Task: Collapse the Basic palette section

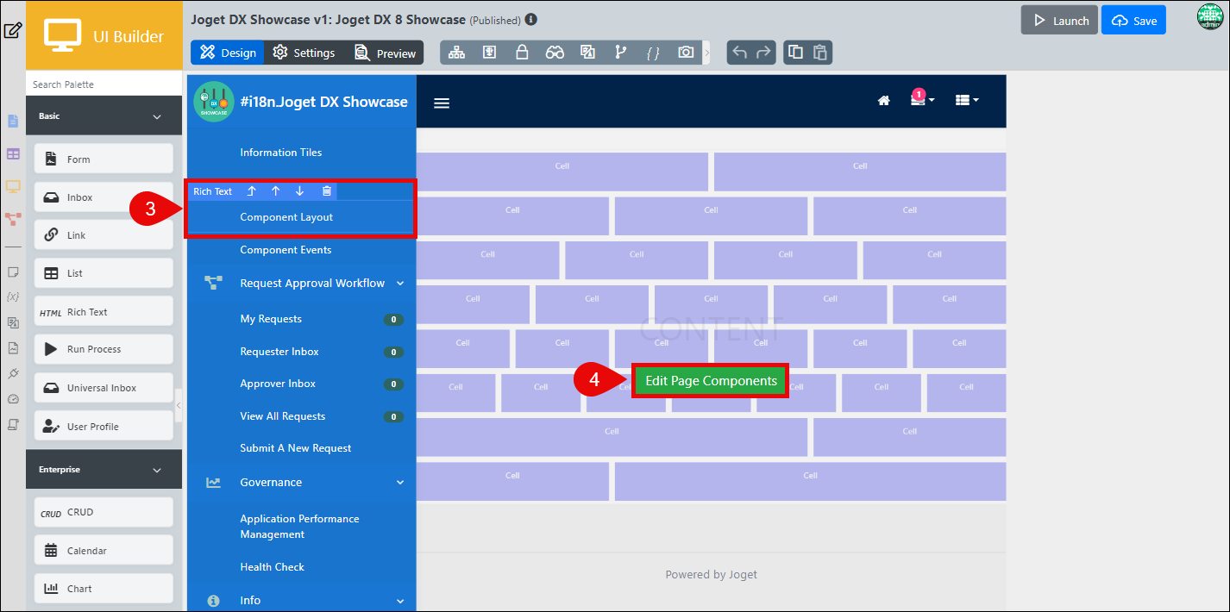Action: (x=157, y=116)
